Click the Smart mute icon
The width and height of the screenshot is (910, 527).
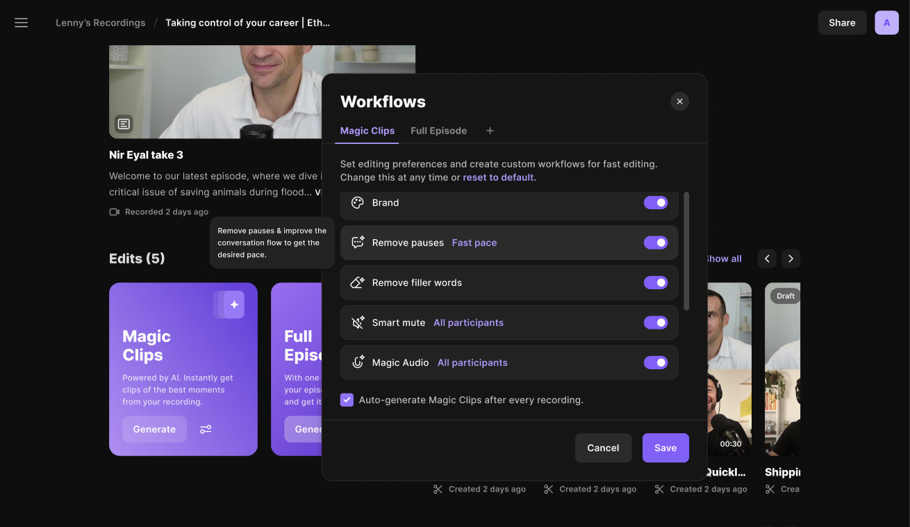pyautogui.click(x=358, y=323)
